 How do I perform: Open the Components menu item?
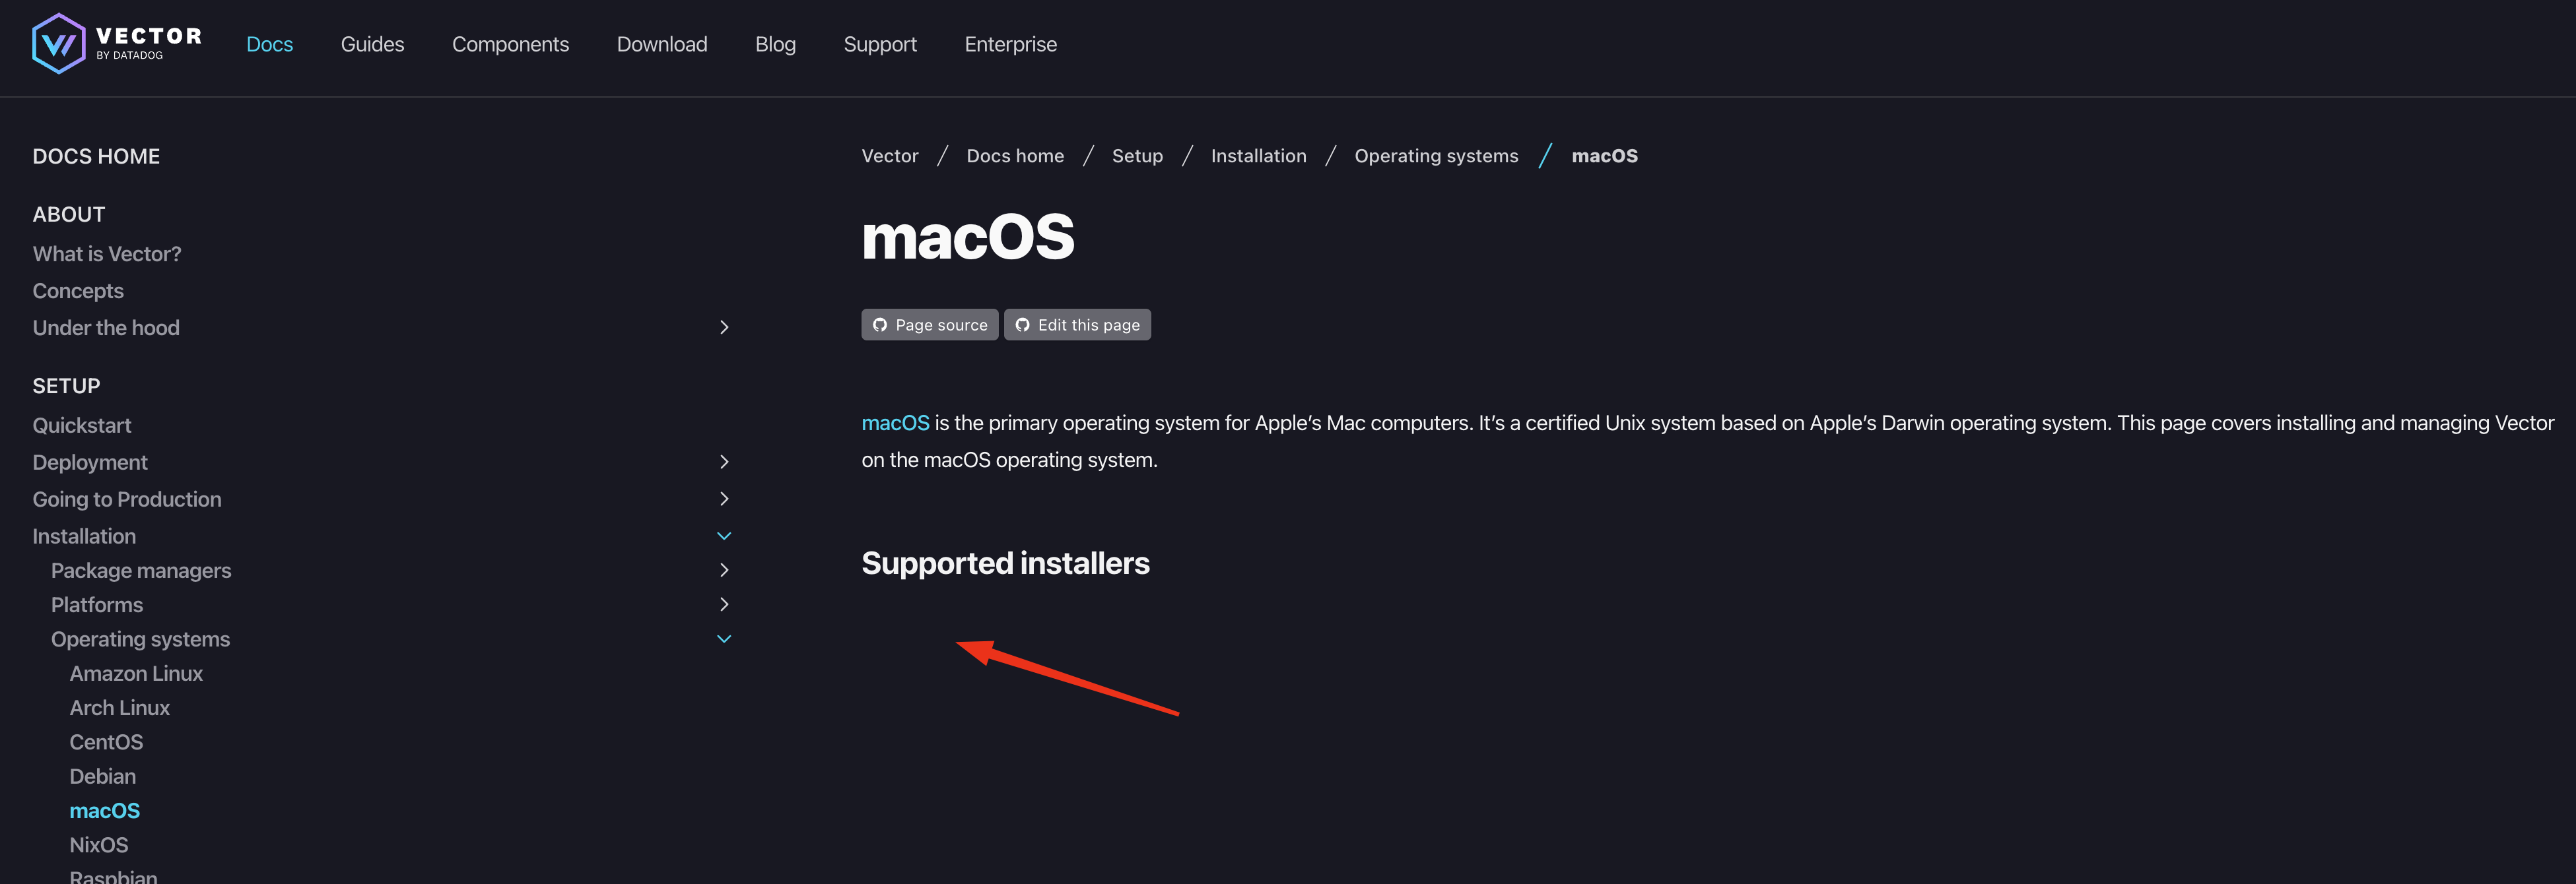pos(511,44)
